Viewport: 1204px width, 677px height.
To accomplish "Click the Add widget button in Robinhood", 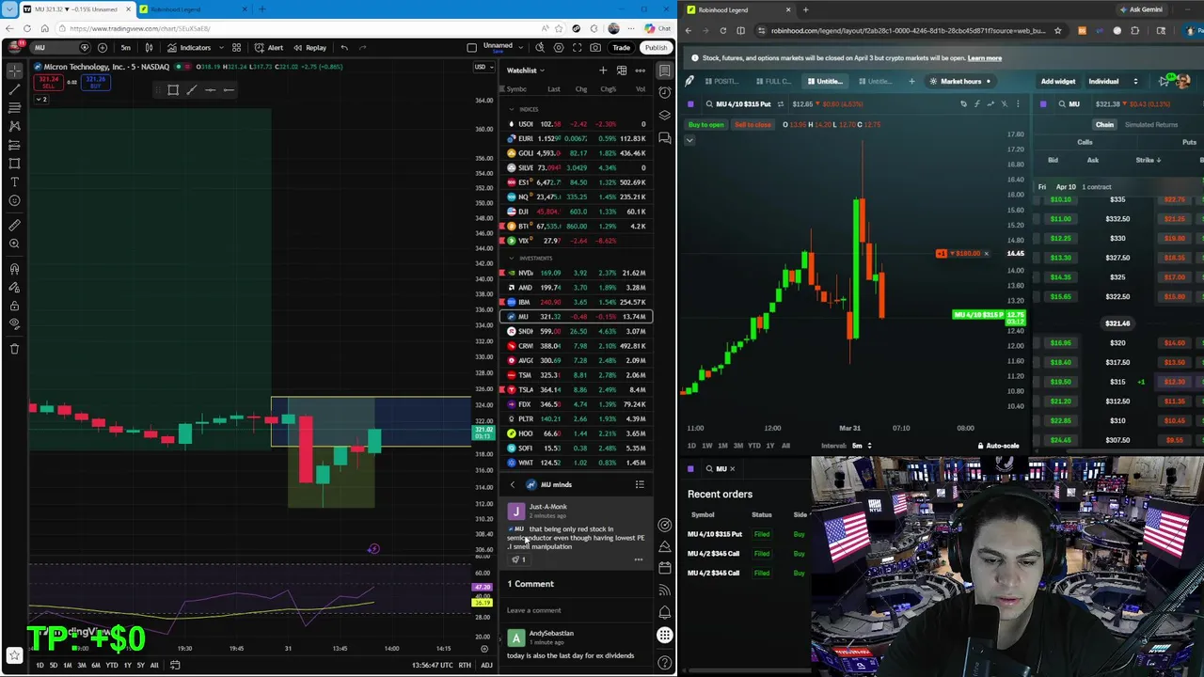I will pos(1057,81).
